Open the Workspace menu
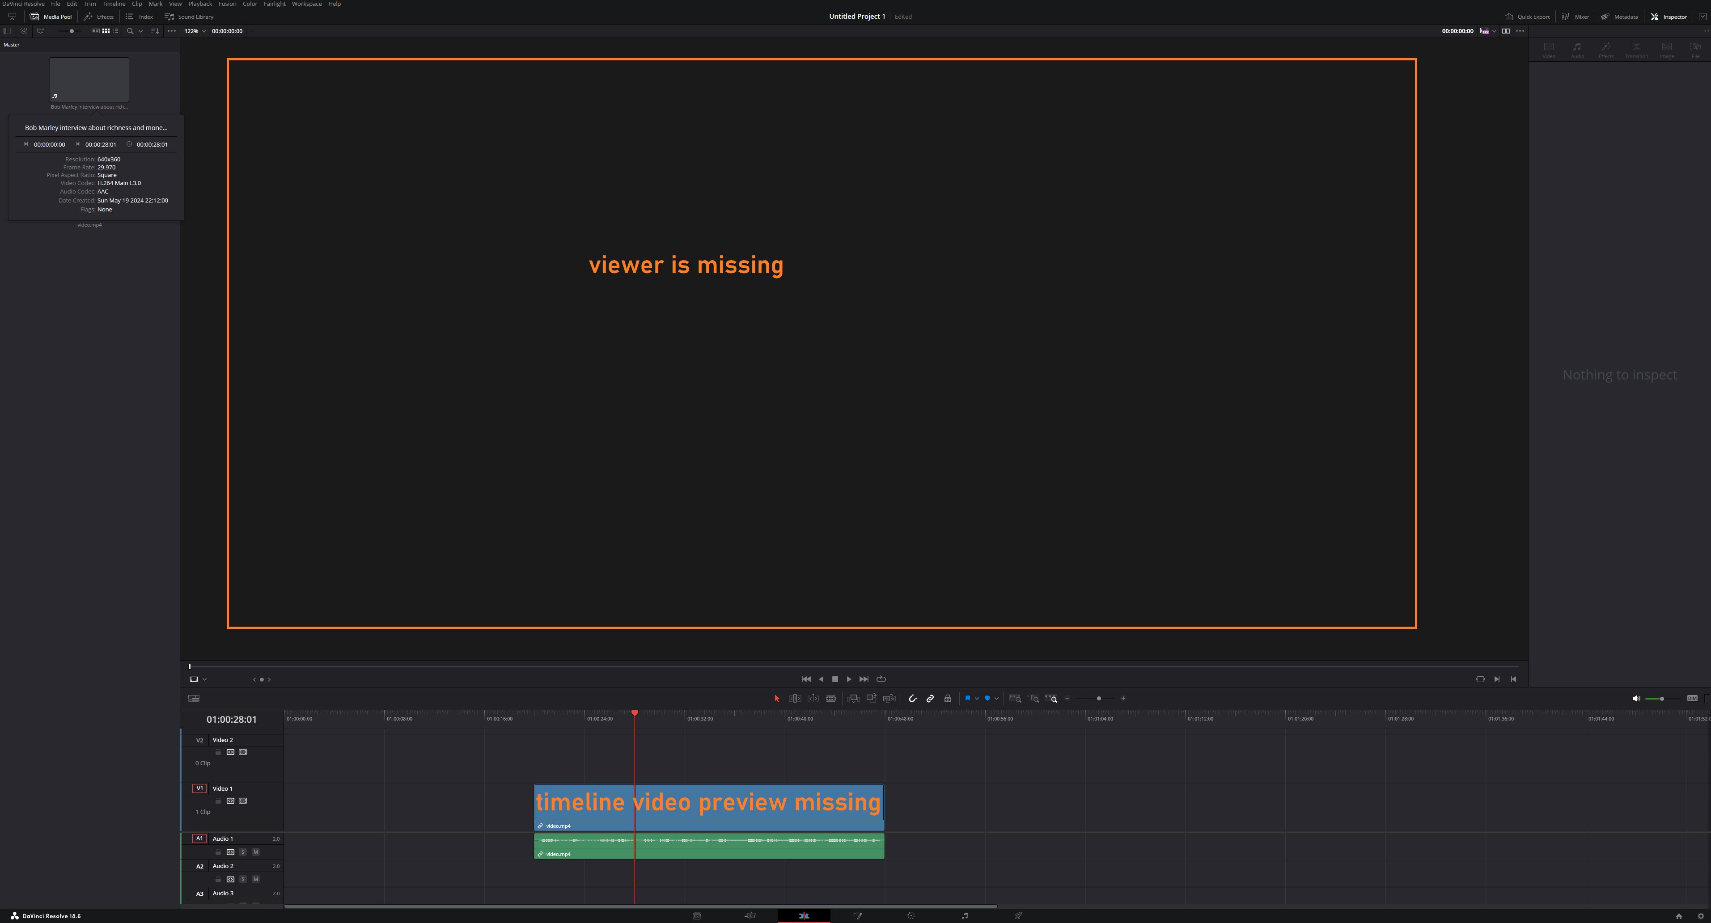1711x923 pixels. (x=307, y=4)
